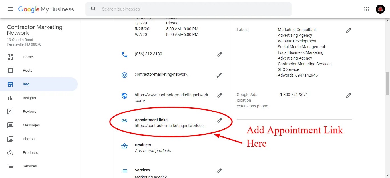Image resolution: width=390 pixels, height=178 pixels.
Task: Click the page vertical scrollbar thumb
Action: tap(387, 83)
